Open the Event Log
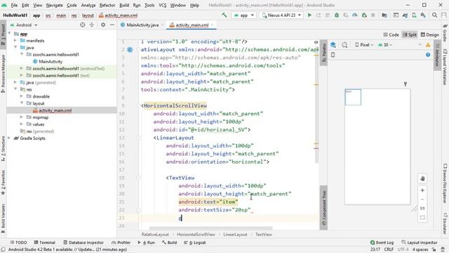This screenshot has width=449, height=253. (x=382, y=242)
